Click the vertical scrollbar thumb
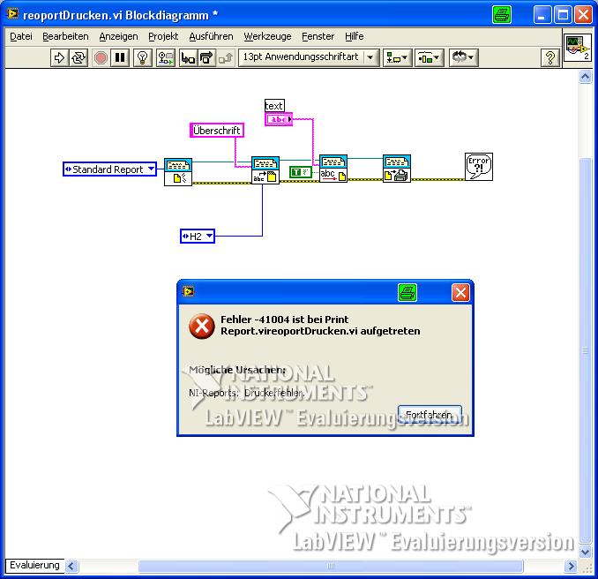Viewport: 598px width, 579px height. [586, 350]
